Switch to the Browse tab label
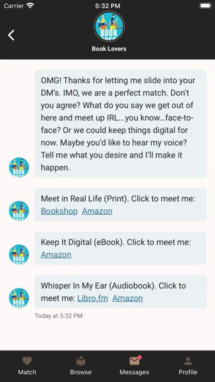 81,372
